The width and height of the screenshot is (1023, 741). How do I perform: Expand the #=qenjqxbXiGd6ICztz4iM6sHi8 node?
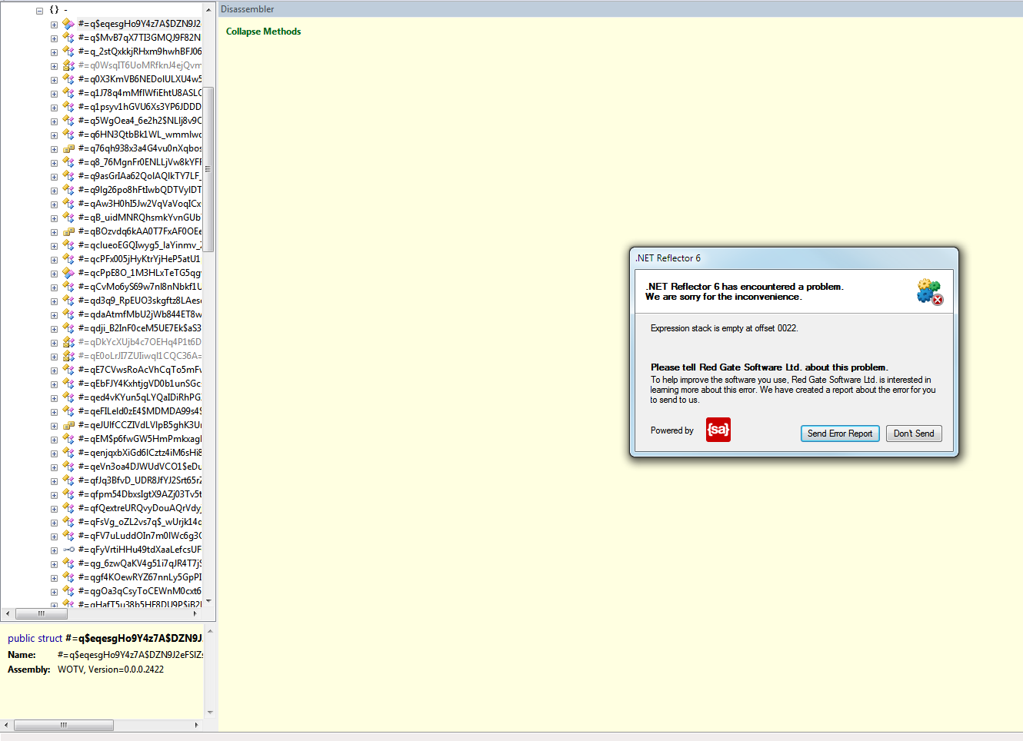click(54, 454)
